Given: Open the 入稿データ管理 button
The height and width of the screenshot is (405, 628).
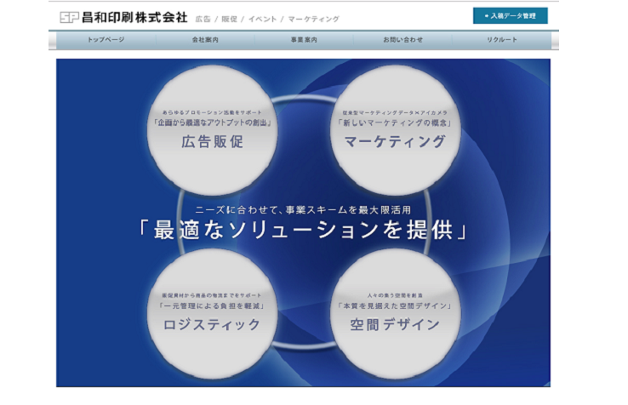Looking at the screenshot, I should [x=510, y=15].
